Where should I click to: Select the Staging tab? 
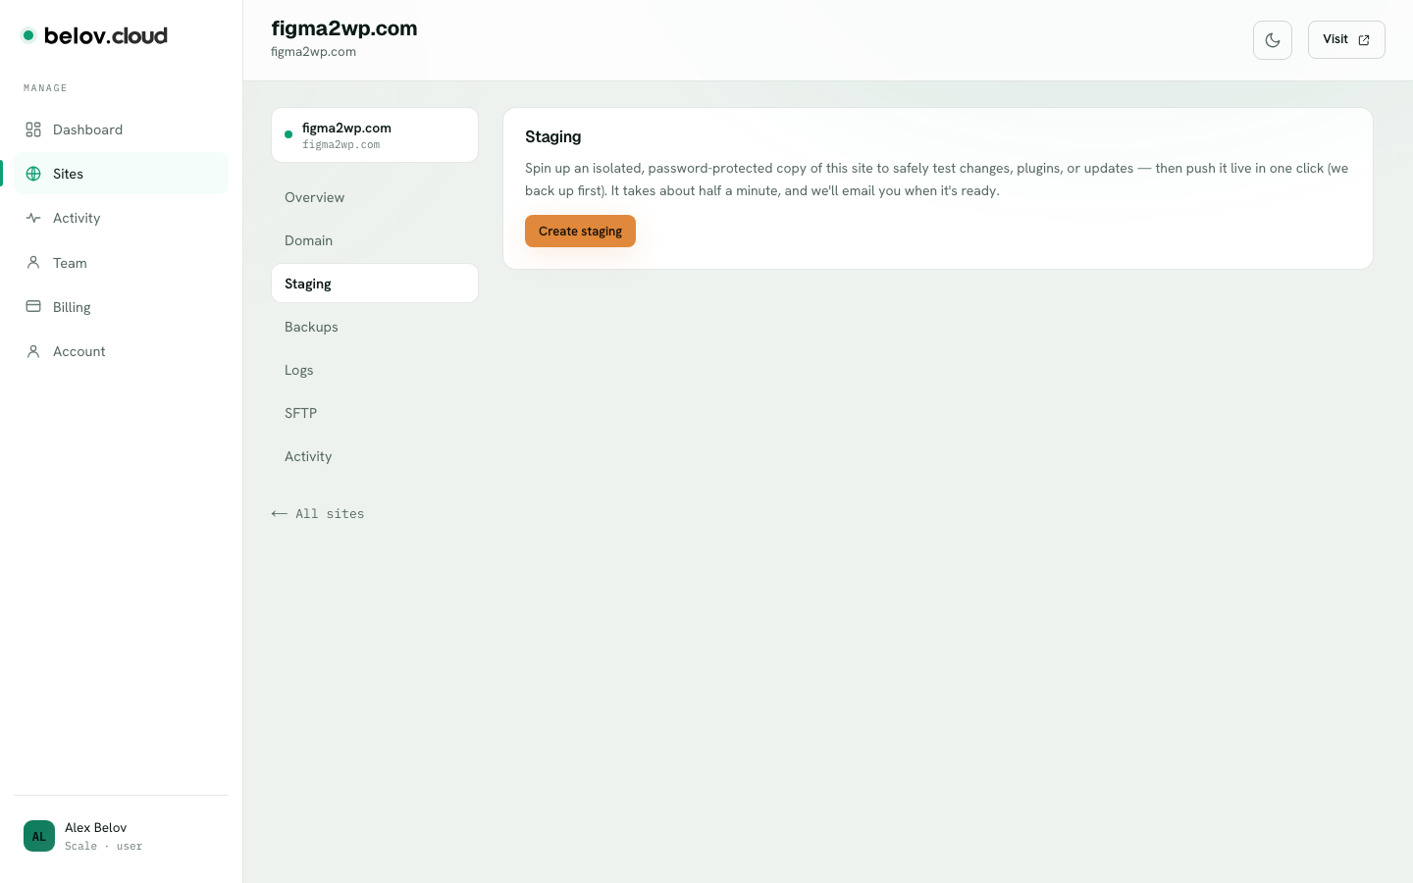tap(375, 284)
